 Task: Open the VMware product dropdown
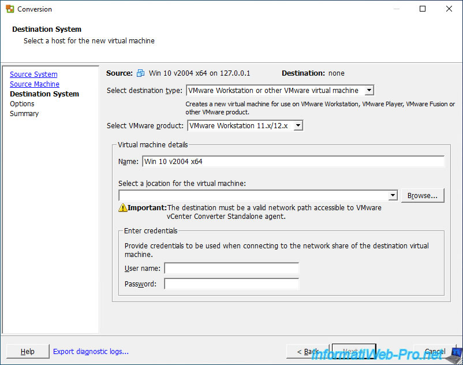pos(298,125)
